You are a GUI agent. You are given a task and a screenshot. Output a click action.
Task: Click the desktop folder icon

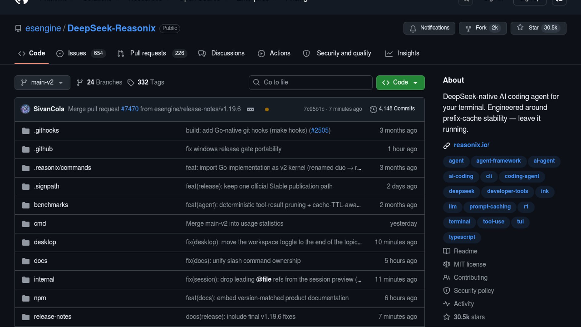[26, 243]
